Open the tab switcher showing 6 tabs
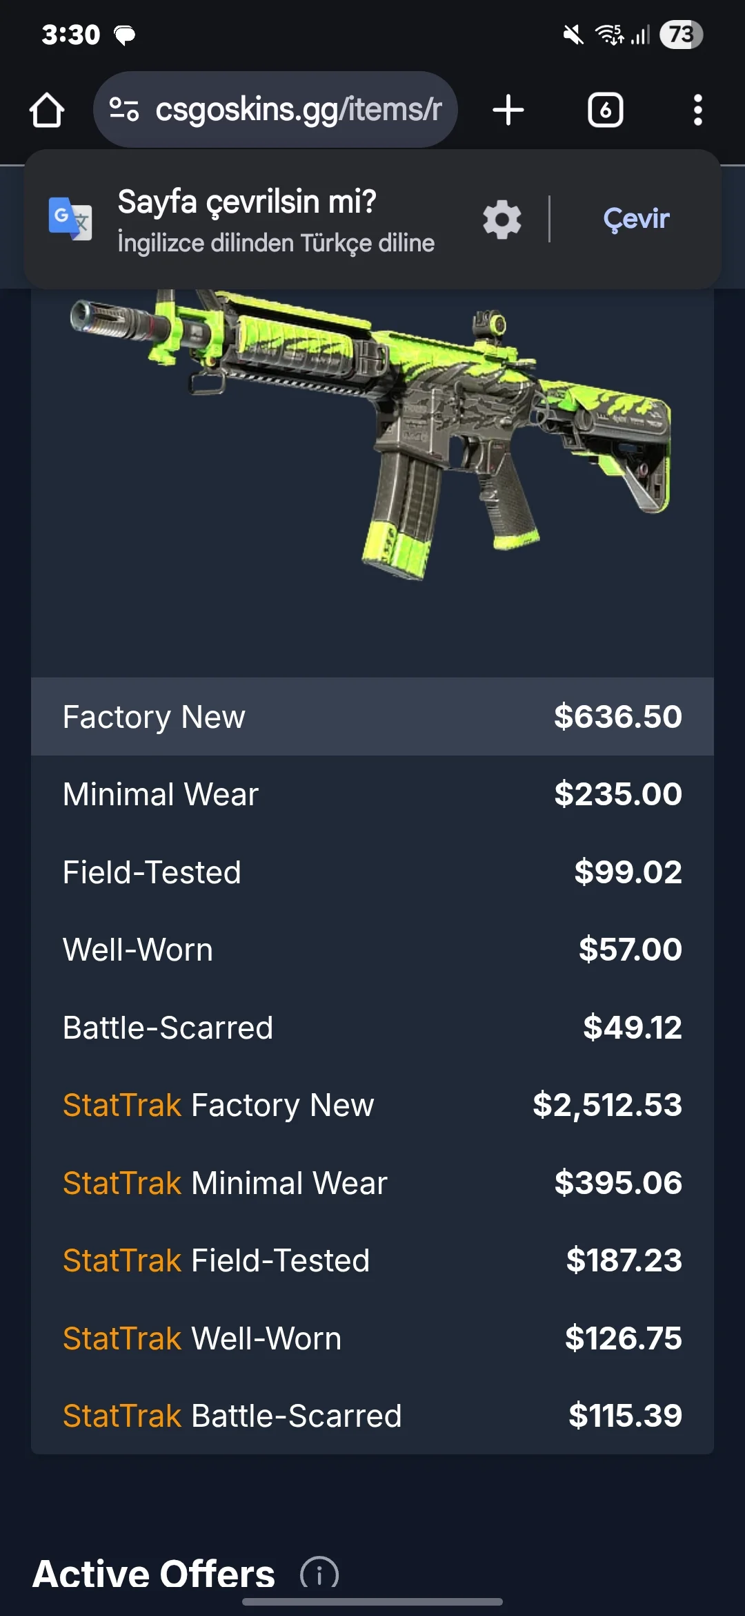Screen dimensions: 745x1616 pos(606,110)
